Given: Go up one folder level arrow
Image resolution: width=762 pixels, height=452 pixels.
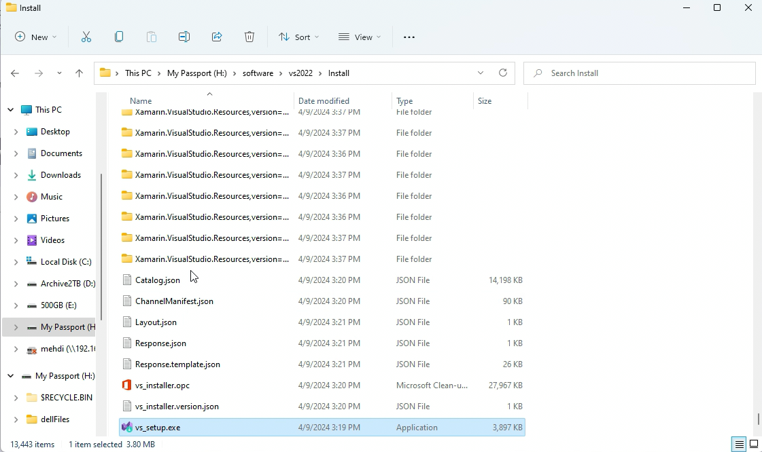Looking at the screenshot, I should [x=80, y=73].
